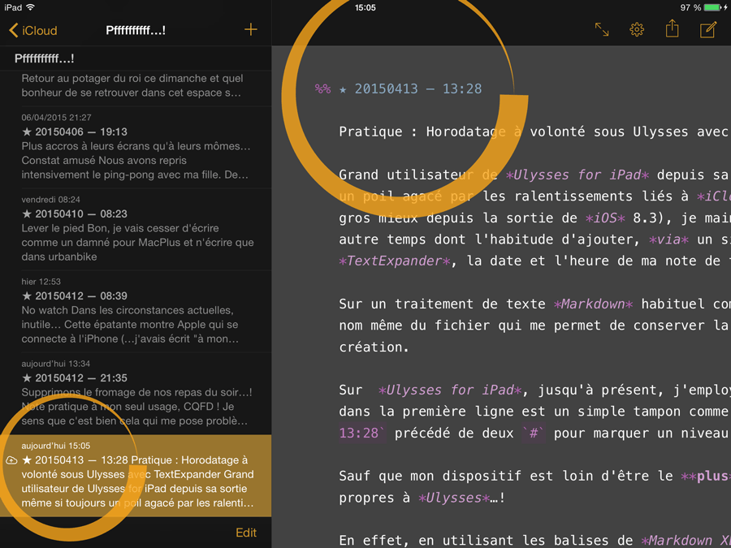Screen dimensions: 731x548
Task: Tap the cloud upload sync icon
Action: click(11, 460)
